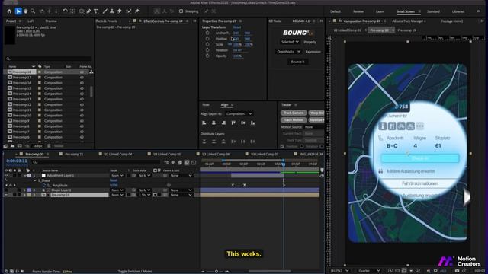Click the Project panel search field
Viewport: 488px width, 274px height.
coord(49,59)
